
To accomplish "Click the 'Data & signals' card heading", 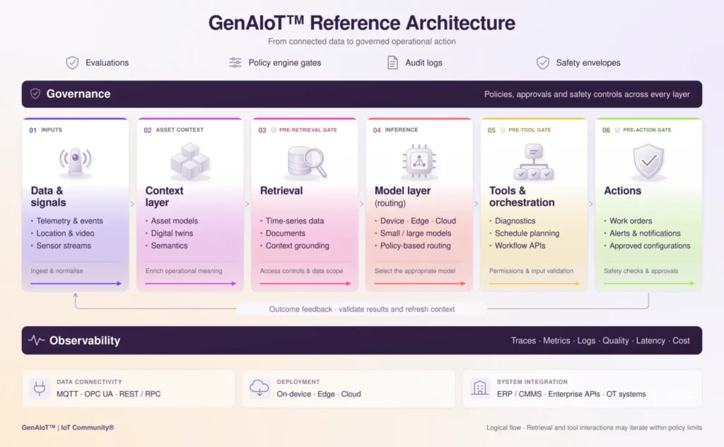I will [x=48, y=196].
